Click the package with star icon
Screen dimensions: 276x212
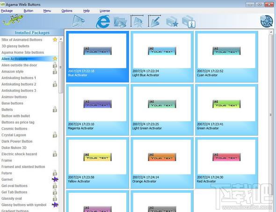[x=172, y=22]
